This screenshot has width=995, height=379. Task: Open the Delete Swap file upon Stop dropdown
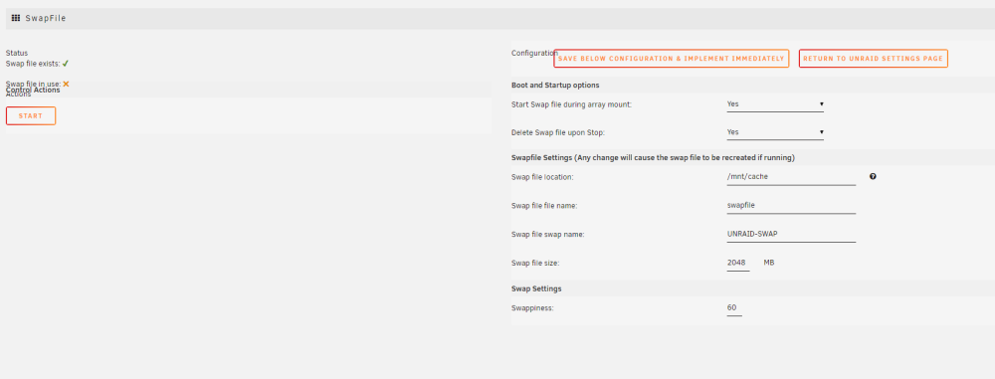(775, 132)
